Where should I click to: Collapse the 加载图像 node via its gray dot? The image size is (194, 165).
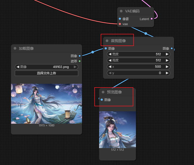tap(15, 48)
